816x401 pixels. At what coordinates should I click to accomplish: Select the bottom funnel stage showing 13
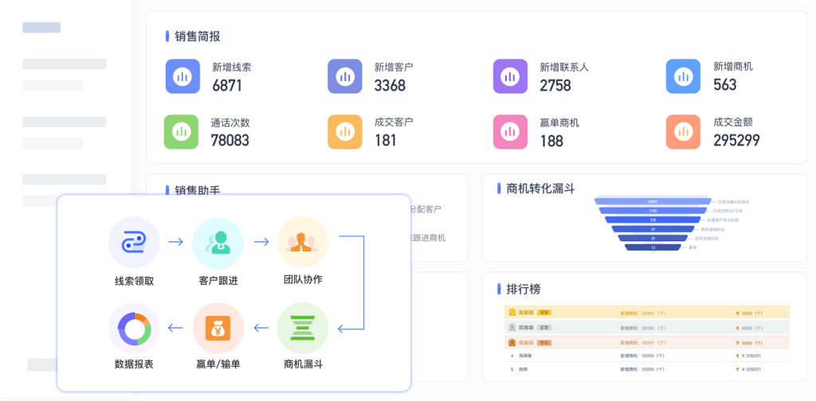click(x=653, y=247)
